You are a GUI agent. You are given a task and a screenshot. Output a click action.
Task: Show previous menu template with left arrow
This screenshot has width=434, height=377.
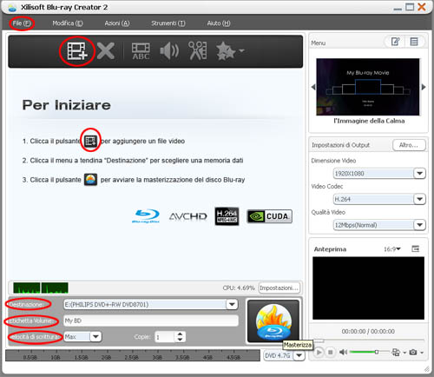pyautogui.click(x=313, y=87)
